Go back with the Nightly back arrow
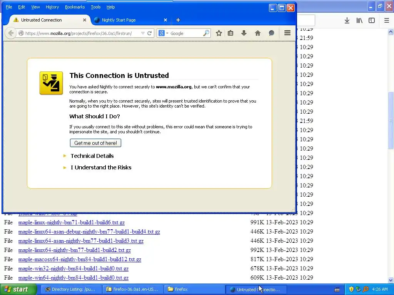 click(10, 33)
